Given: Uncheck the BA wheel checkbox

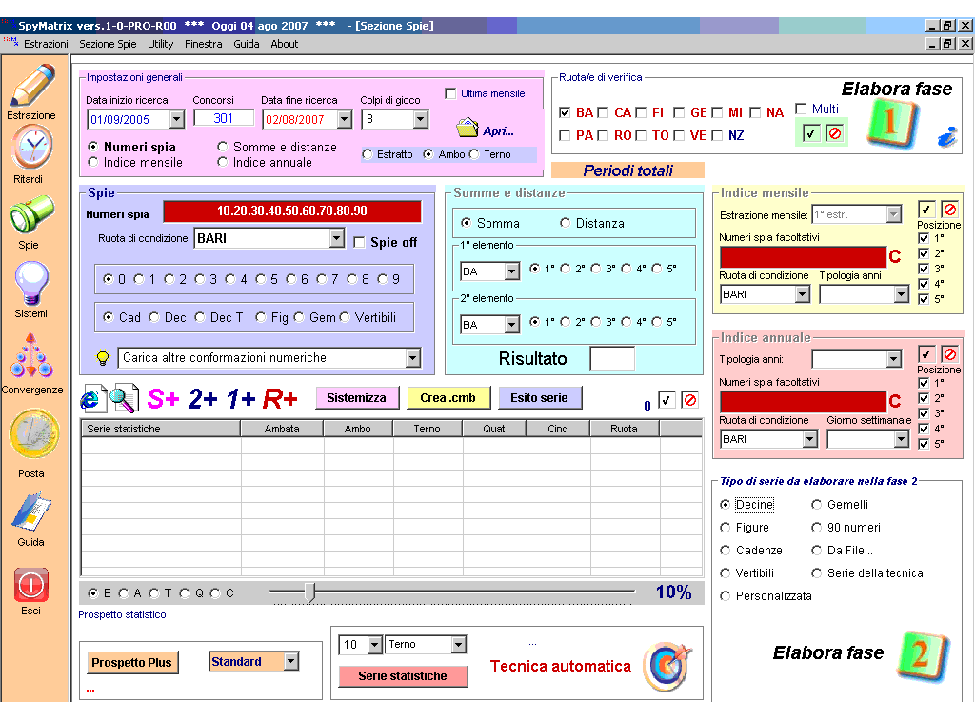Looking at the screenshot, I should click(565, 112).
